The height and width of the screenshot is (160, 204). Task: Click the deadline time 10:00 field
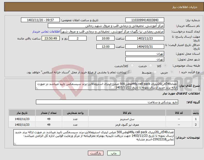(105, 38)
